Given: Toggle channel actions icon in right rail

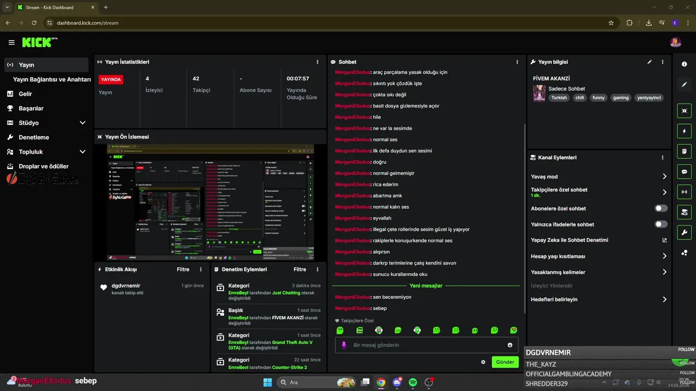Looking at the screenshot, I should (x=684, y=212).
